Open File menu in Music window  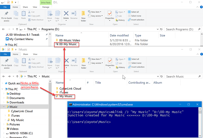point(5,54)
